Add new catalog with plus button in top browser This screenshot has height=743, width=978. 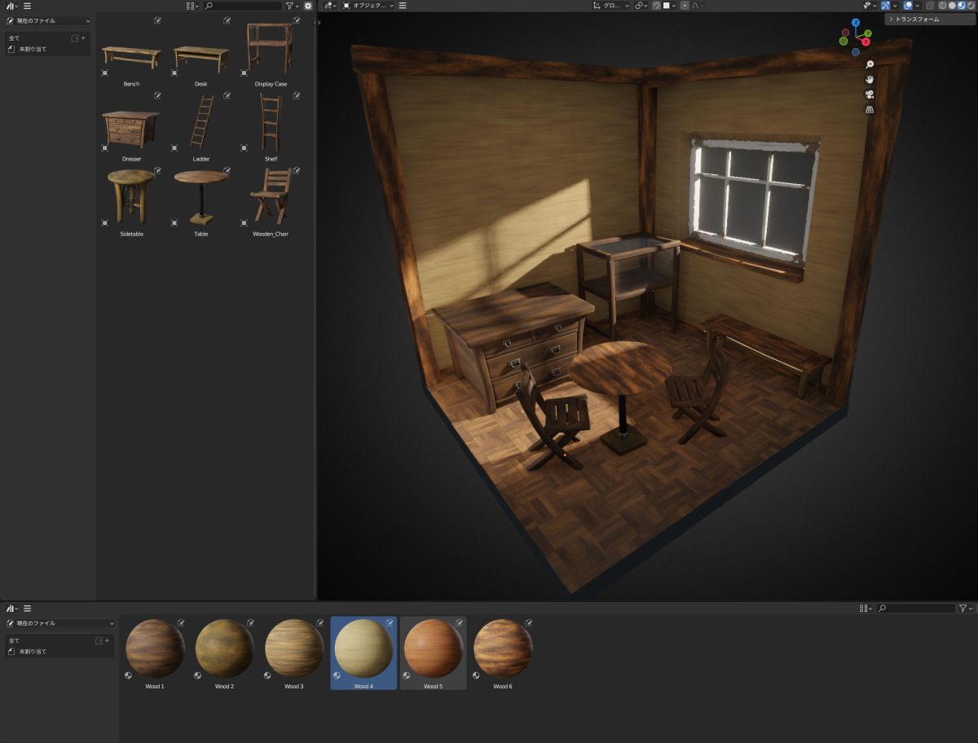tap(83, 38)
